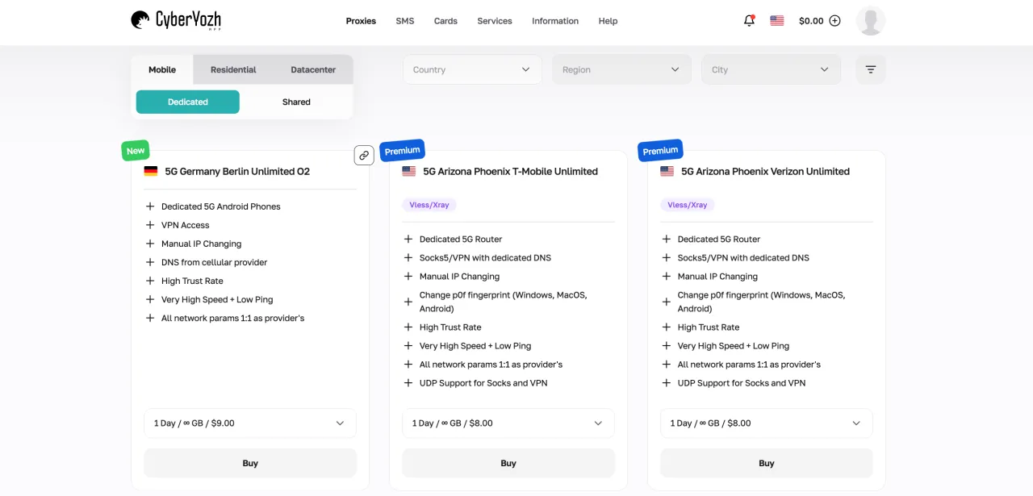This screenshot has height=496, width=1033.
Task: Switch to the Datacenter tab
Action: point(313,69)
